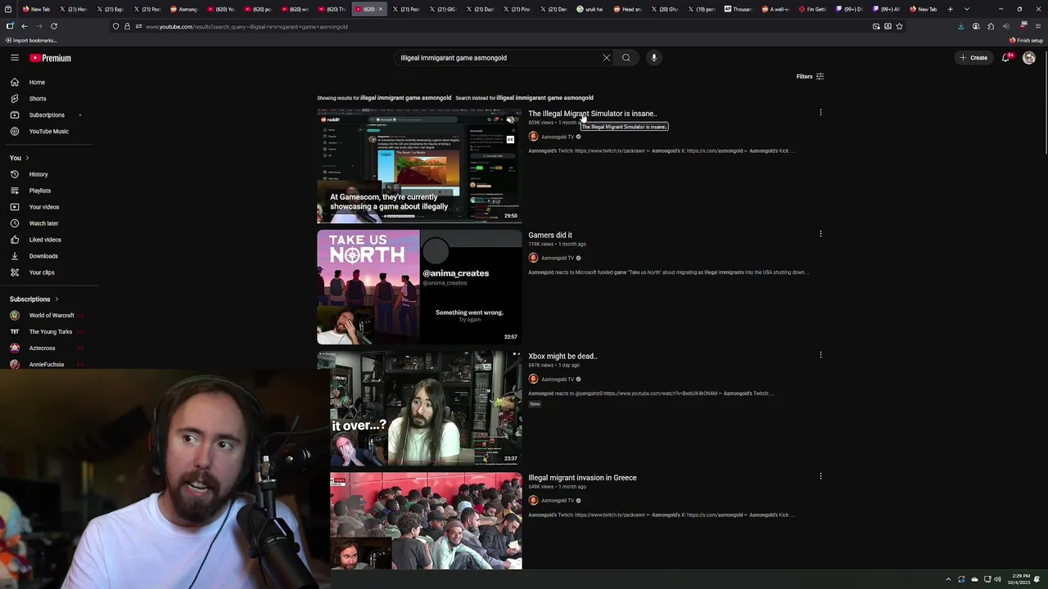Click Finish setup in bookmarks bar
The height and width of the screenshot is (589, 1048).
(1026, 40)
